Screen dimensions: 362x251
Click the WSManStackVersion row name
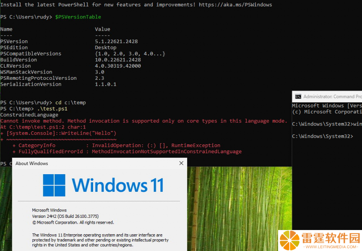[x=26, y=72]
